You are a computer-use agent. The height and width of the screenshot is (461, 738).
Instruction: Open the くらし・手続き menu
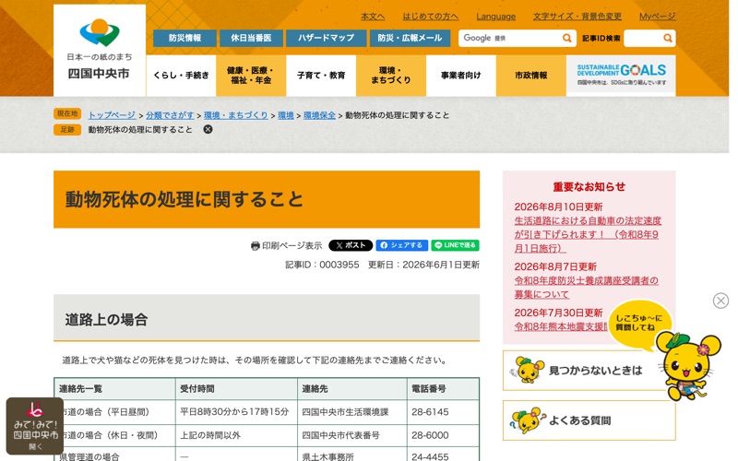(x=181, y=76)
